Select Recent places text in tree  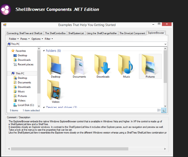(x=26, y=64)
